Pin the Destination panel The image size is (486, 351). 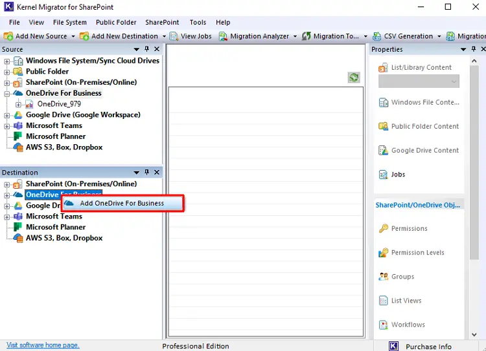pos(147,172)
